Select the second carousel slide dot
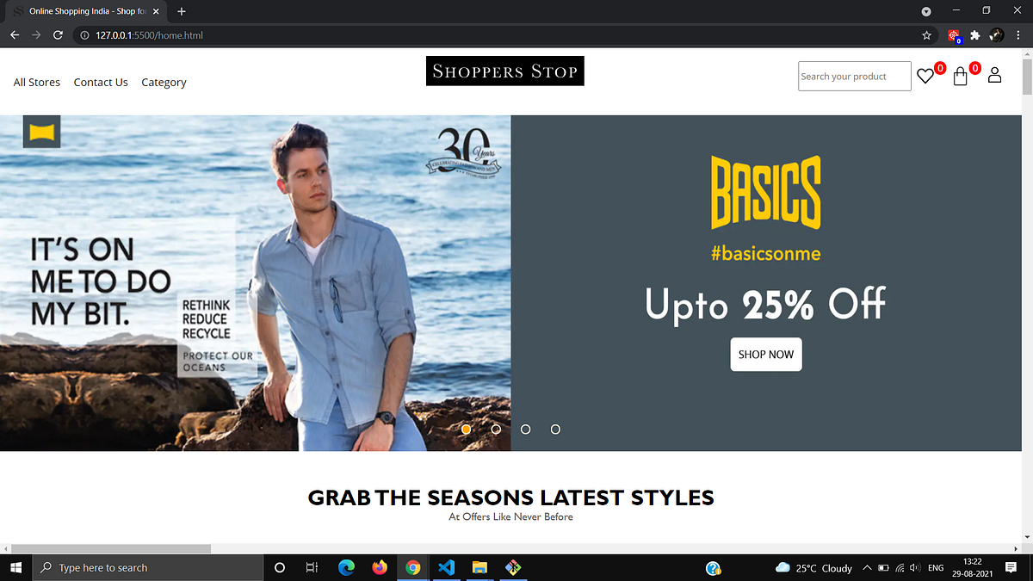The image size is (1033, 581). pyautogui.click(x=496, y=429)
